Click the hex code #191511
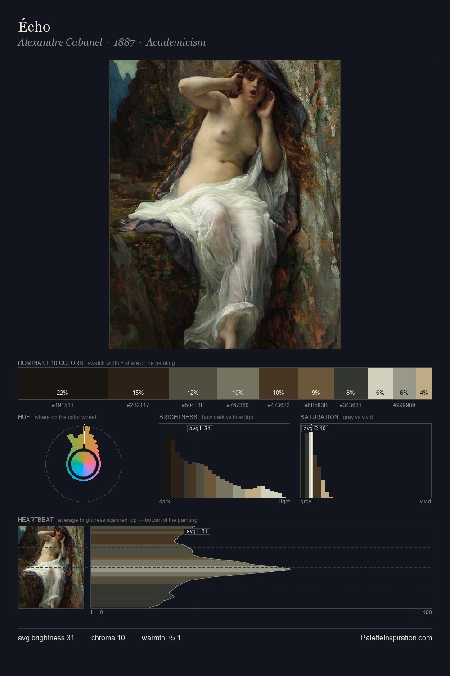The width and height of the screenshot is (450, 676). point(63,405)
